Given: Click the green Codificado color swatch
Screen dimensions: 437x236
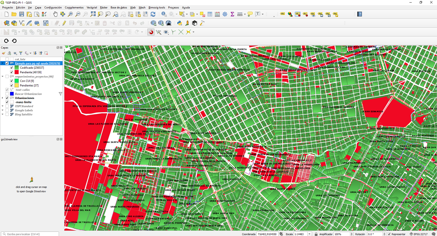Looking at the screenshot, I should tap(16, 68).
